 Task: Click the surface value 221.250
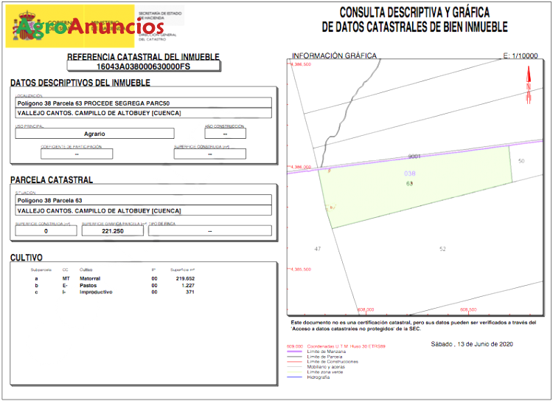pyautogui.click(x=113, y=230)
